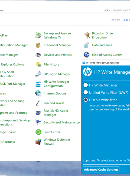This screenshot has width=130, height=176.
Task: Open Realtek HD Audio Manager icon
Action: click(x=38, y=113)
